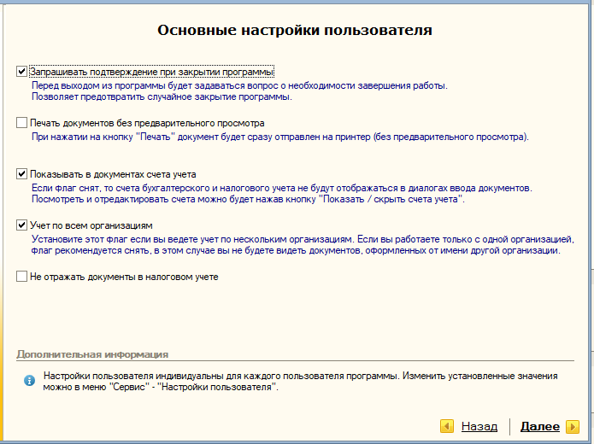Uncheck 'Учет по всем организациям' checkbox
Viewport: 594px width, 444px height.
point(21,225)
